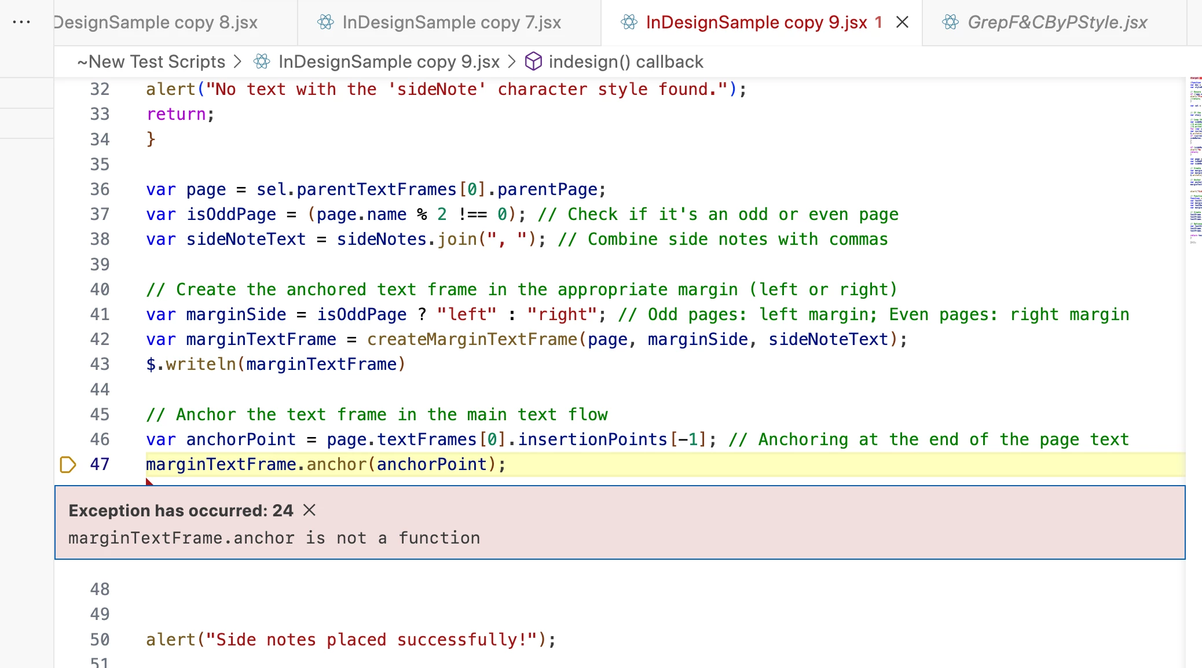
Task: Open ~New Test Scripts breadcrumb folder
Action: [151, 61]
